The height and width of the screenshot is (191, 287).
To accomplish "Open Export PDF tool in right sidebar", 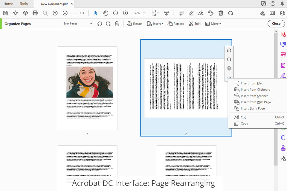I will [x=283, y=44].
